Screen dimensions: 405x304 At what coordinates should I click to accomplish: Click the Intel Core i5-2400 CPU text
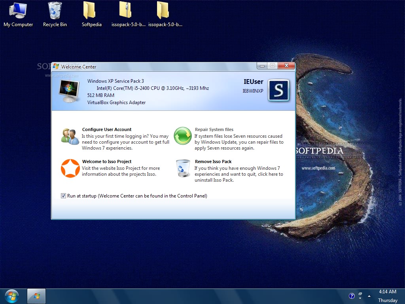coord(153,88)
